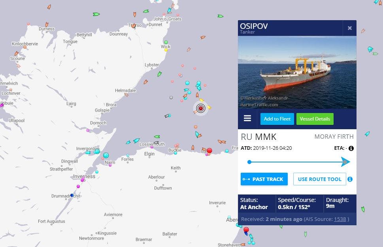Select the cyan circle marker near Nairn
383x247 pixels.
[x=106, y=155]
